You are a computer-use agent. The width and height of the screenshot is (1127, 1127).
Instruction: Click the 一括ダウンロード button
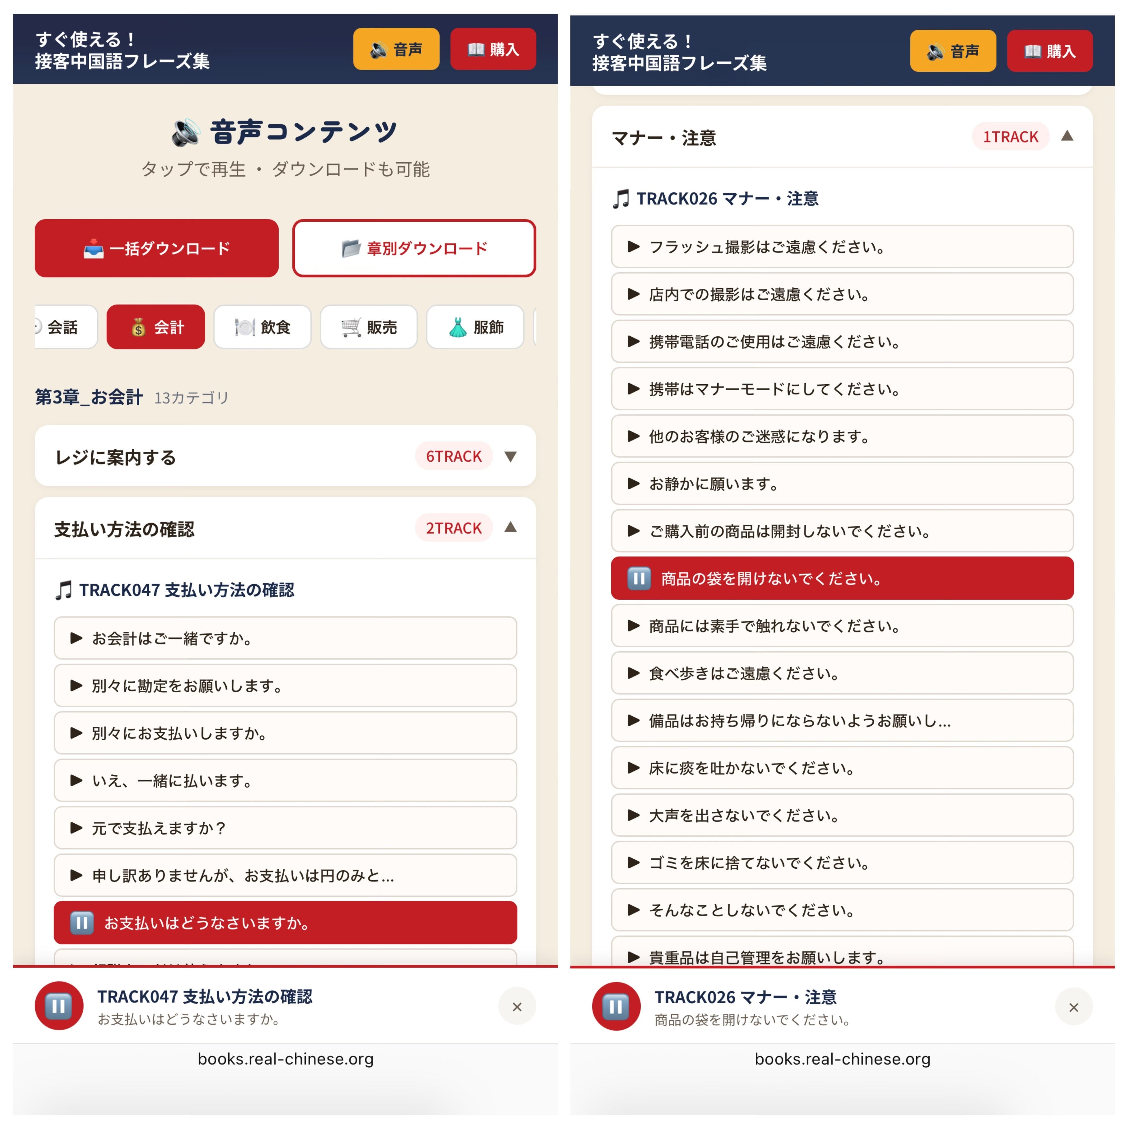[156, 248]
